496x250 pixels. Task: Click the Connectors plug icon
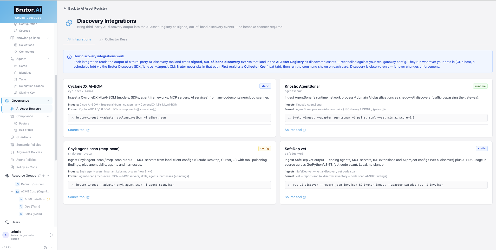[x=16, y=52]
